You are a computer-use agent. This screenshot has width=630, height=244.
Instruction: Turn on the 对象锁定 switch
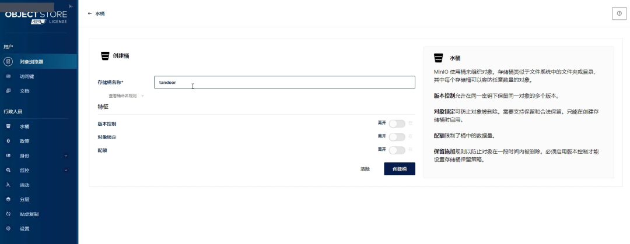[x=397, y=137]
